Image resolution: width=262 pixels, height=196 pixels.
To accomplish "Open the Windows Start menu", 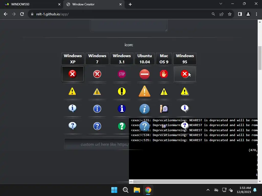I will coord(114,190).
